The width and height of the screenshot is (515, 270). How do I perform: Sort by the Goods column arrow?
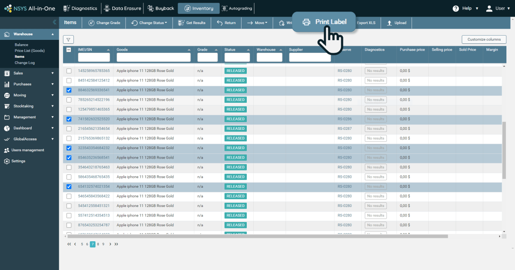[x=189, y=50]
